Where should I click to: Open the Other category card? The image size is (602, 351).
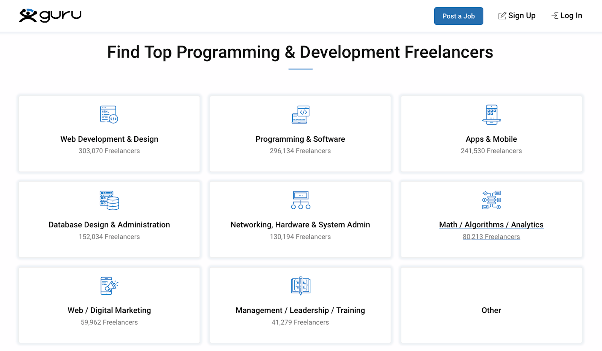click(x=491, y=305)
